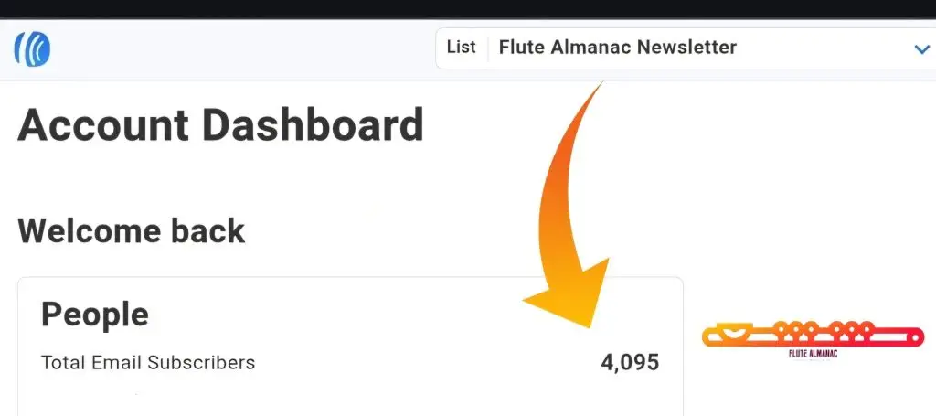Select the Flute Almanac Newsletter list name
Image resolution: width=936 pixels, height=416 pixels.
(617, 48)
